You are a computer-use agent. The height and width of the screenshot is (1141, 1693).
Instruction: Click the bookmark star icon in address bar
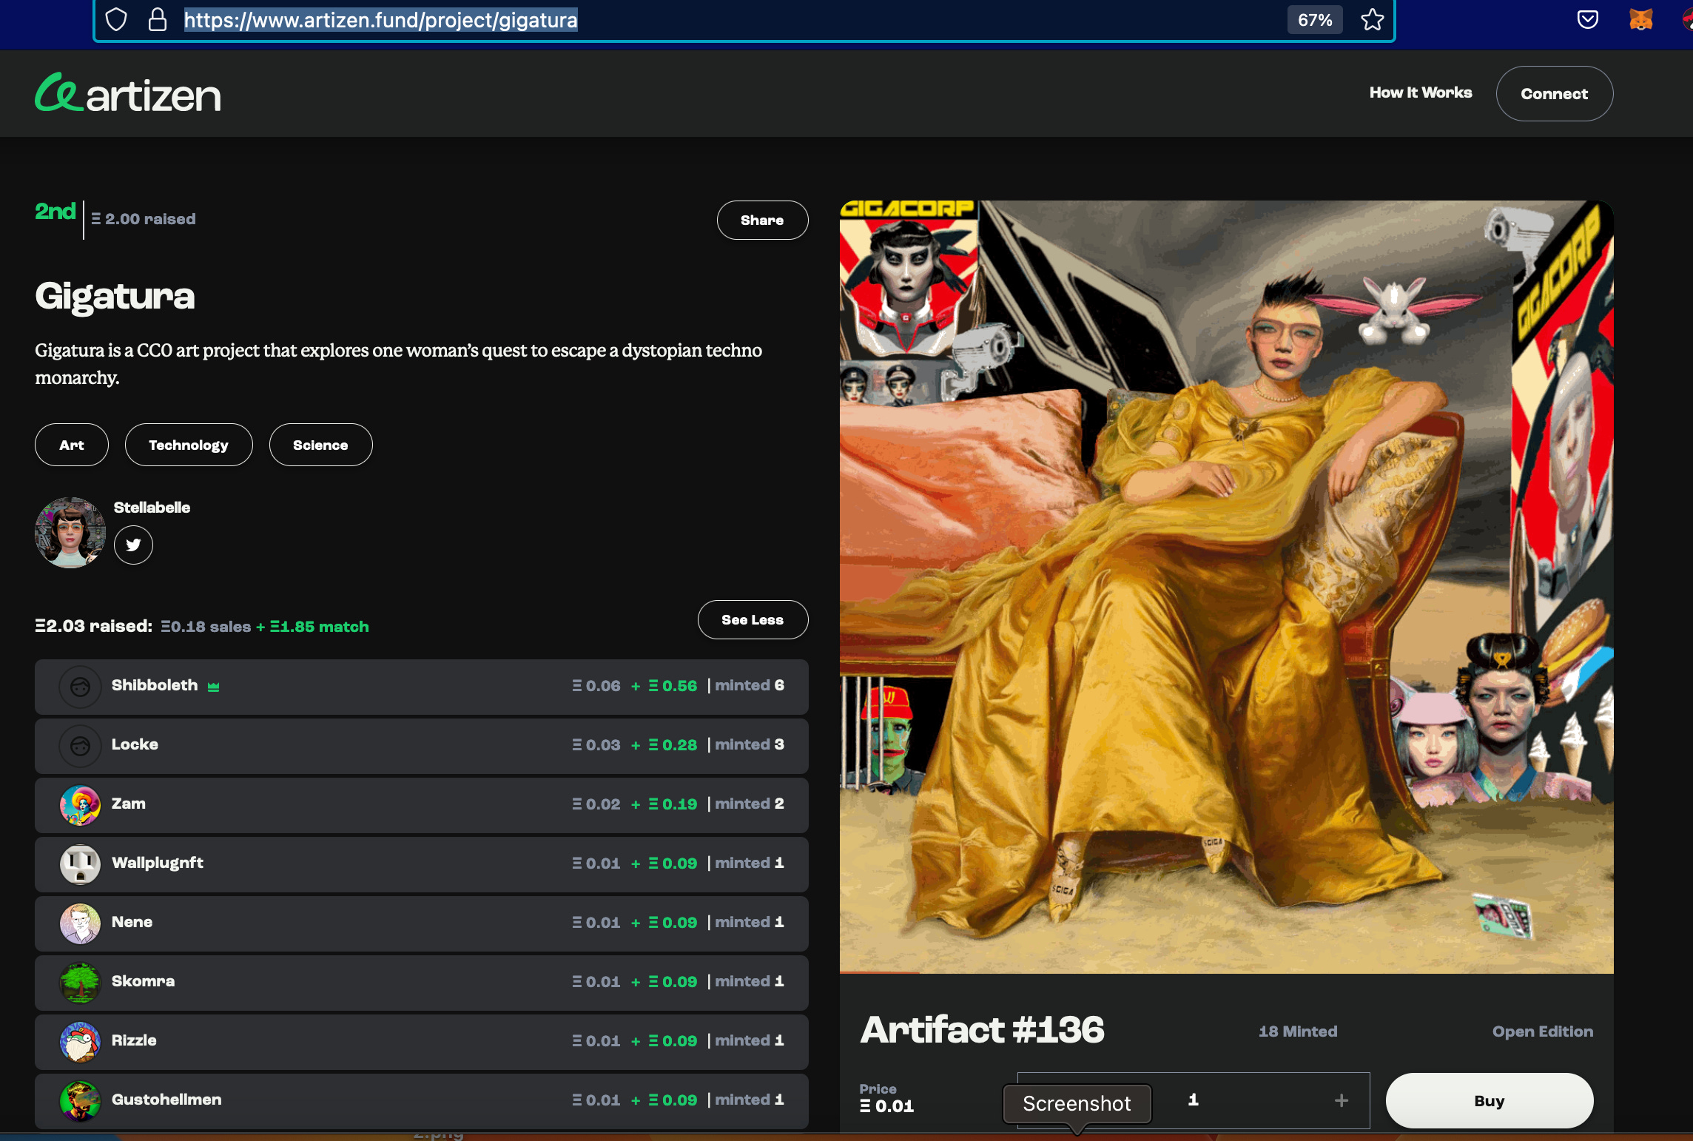[x=1372, y=20]
